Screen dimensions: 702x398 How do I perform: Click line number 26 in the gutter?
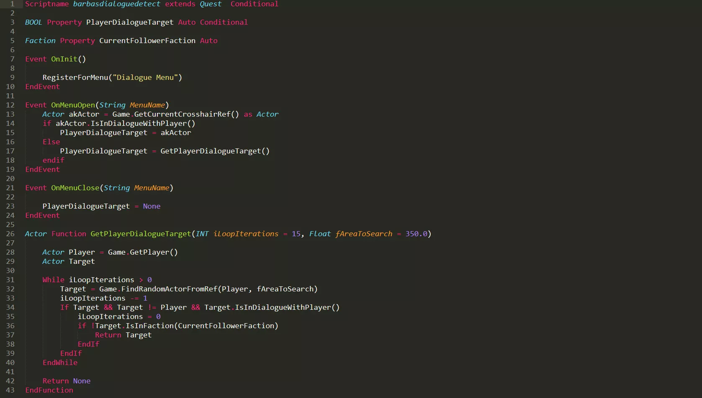10,234
